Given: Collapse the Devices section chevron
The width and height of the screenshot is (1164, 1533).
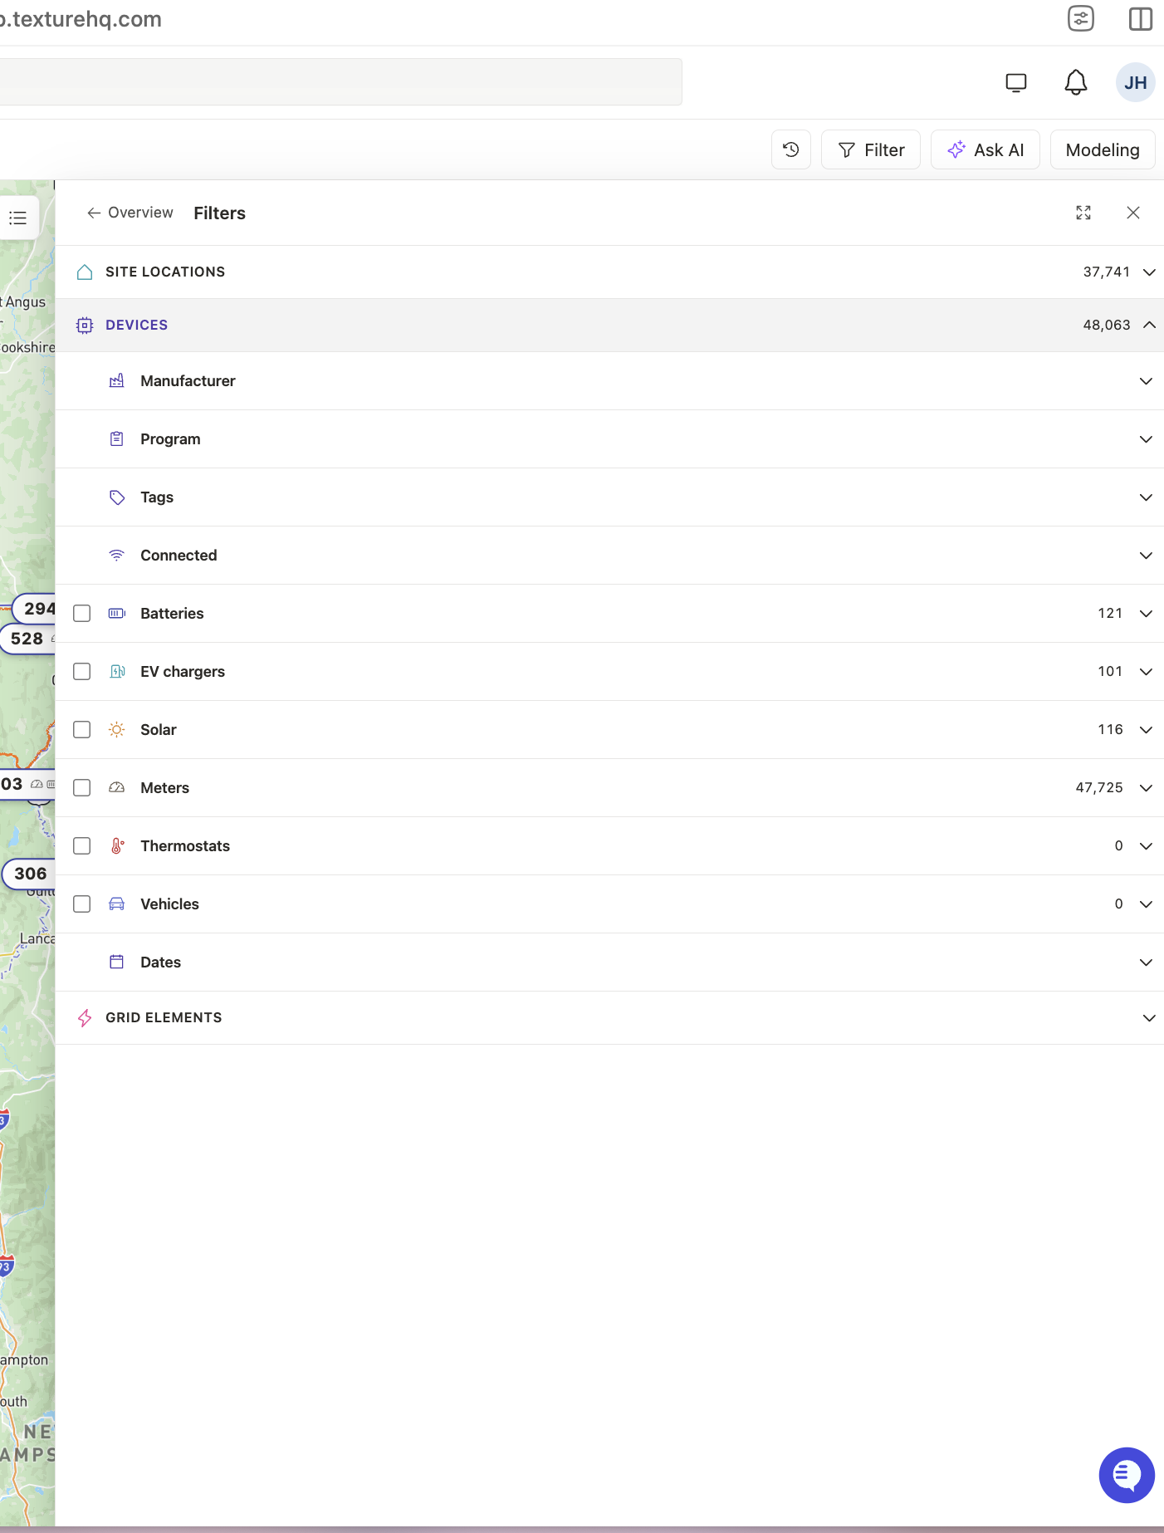Looking at the screenshot, I should pos(1149,325).
